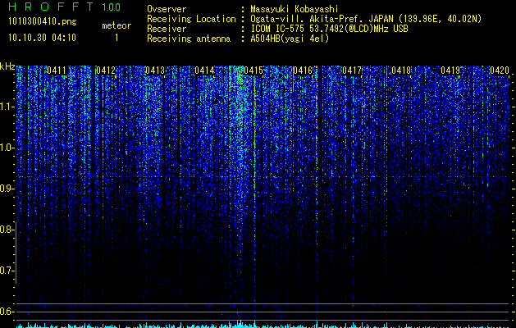Click the HROFFT 1.0.0 title text
This screenshot has width=516, height=328.
pos(65,7)
